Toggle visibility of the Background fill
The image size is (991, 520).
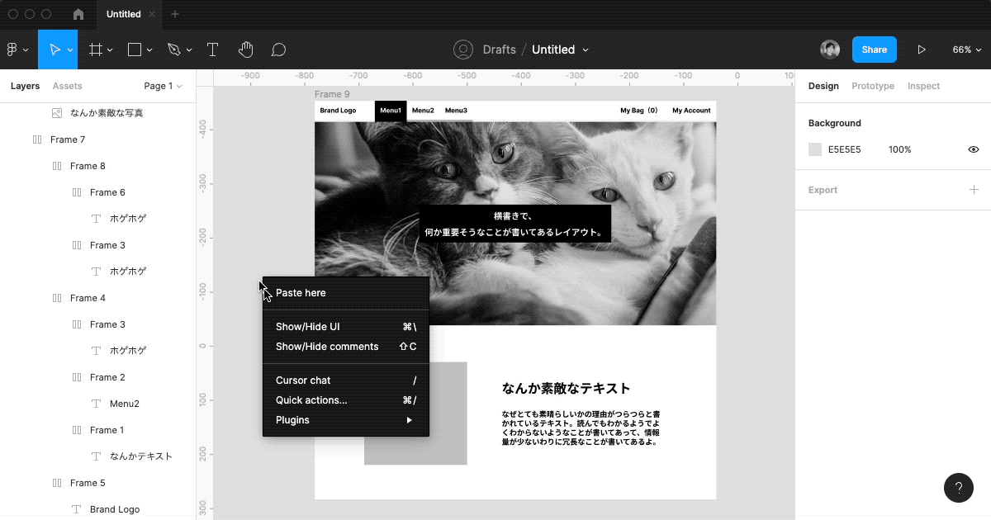[x=973, y=149]
